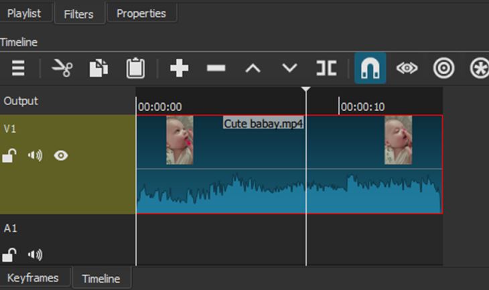This screenshot has height=290, width=489.
Task: Click the second baby thumbnail in clip
Action: (399, 140)
